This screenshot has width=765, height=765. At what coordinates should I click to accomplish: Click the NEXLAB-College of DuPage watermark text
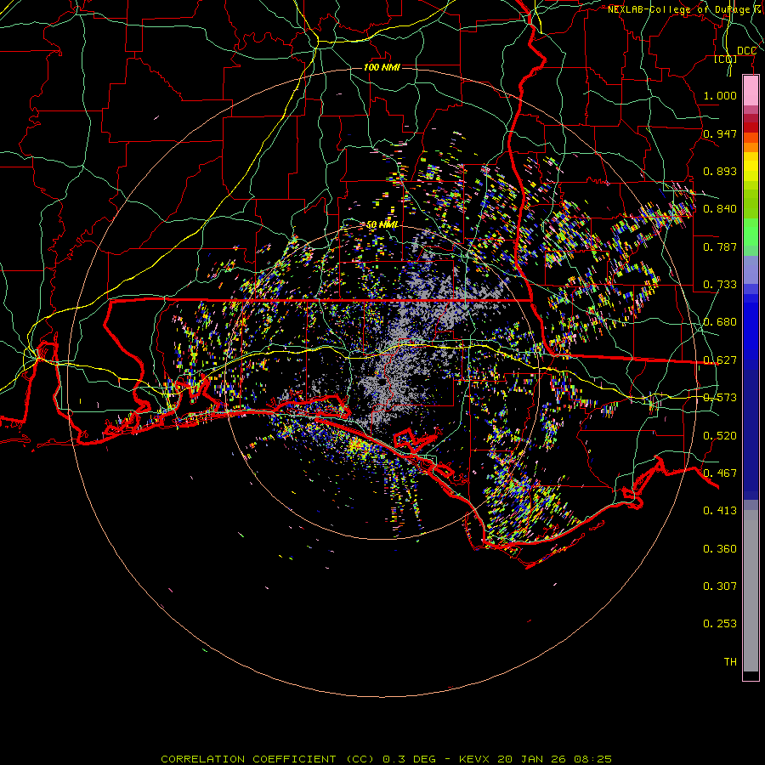[x=684, y=9]
